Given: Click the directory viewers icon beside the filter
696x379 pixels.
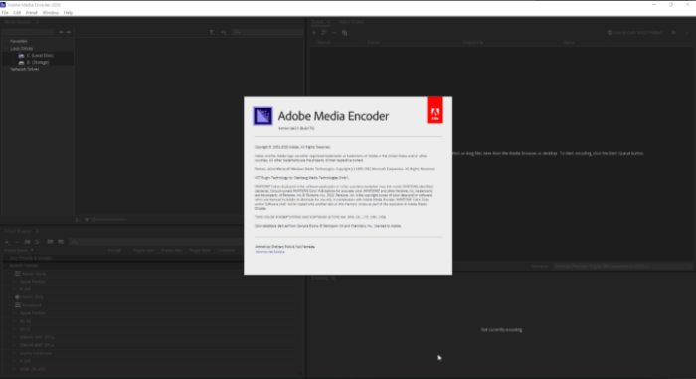Looking at the screenshot, I should click(224, 32).
